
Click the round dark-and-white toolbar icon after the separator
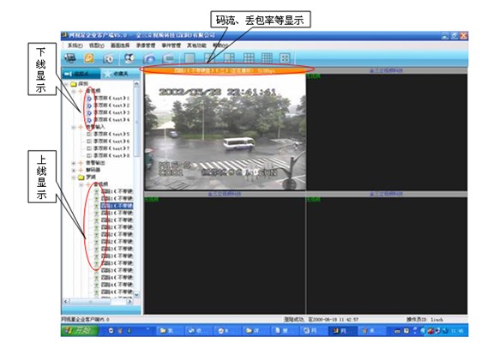point(129,58)
